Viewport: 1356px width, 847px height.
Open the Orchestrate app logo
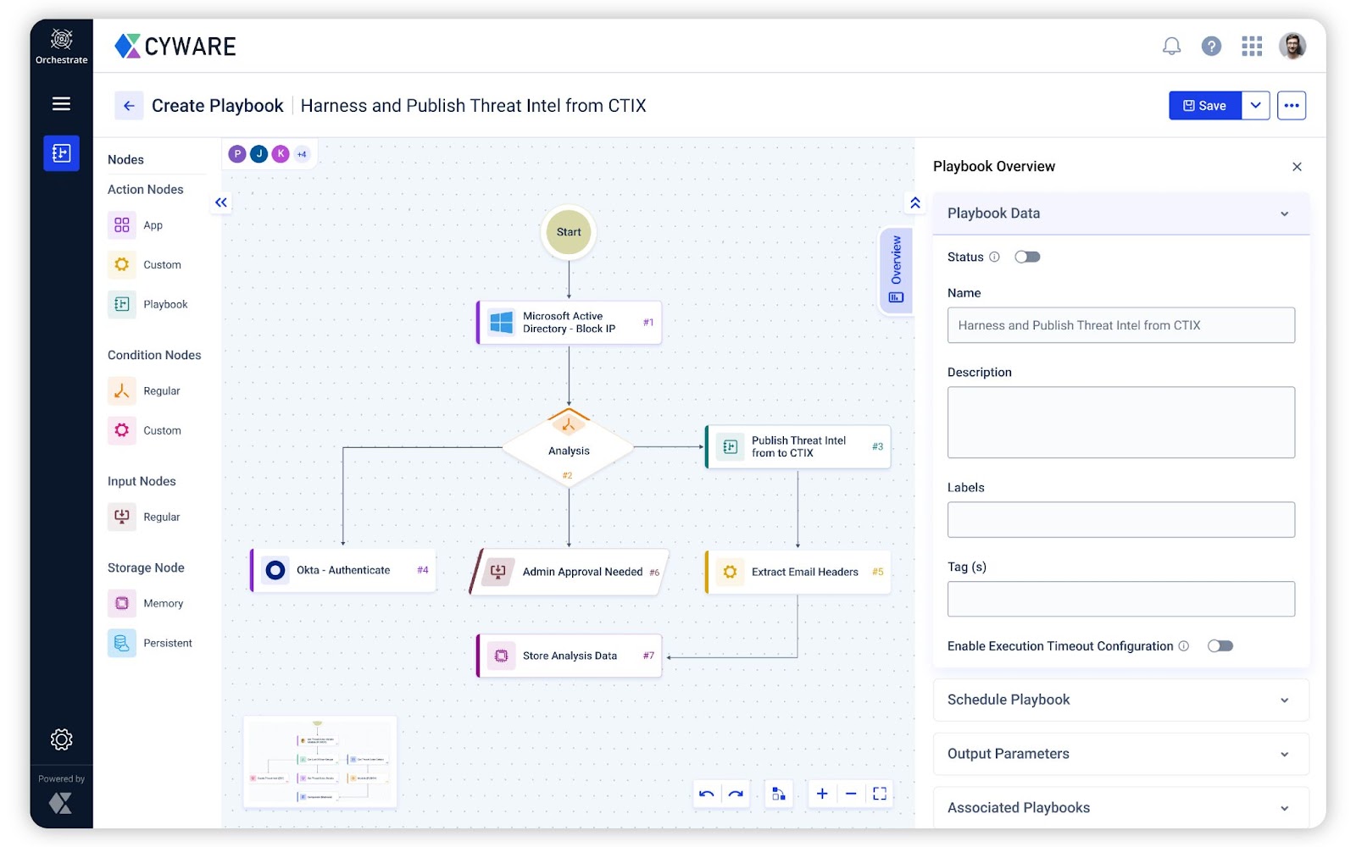[61, 46]
